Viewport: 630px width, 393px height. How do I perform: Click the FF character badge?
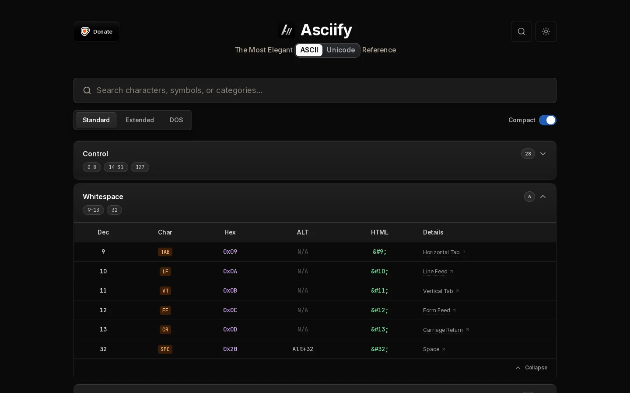click(x=165, y=310)
